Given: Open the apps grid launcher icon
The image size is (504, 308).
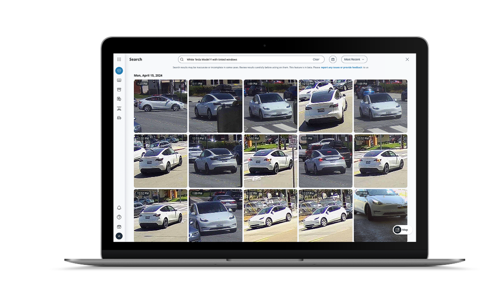Looking at the screenshot, I should tap(119, 59).
